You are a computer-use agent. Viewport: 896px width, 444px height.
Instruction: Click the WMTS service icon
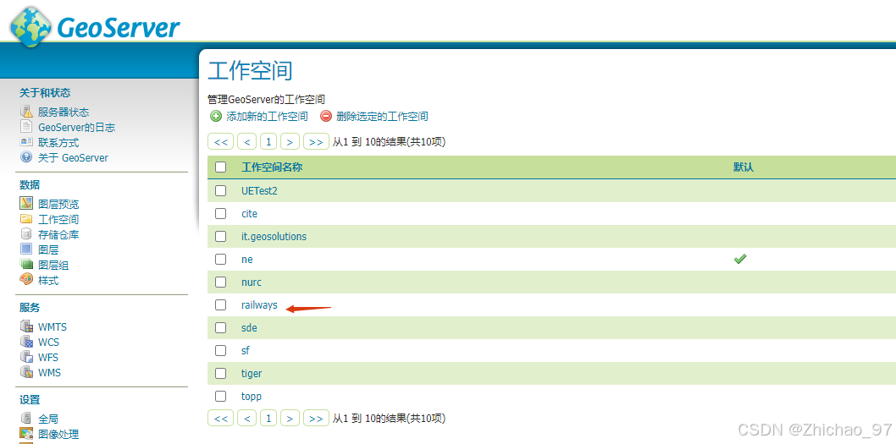(26, 326)
